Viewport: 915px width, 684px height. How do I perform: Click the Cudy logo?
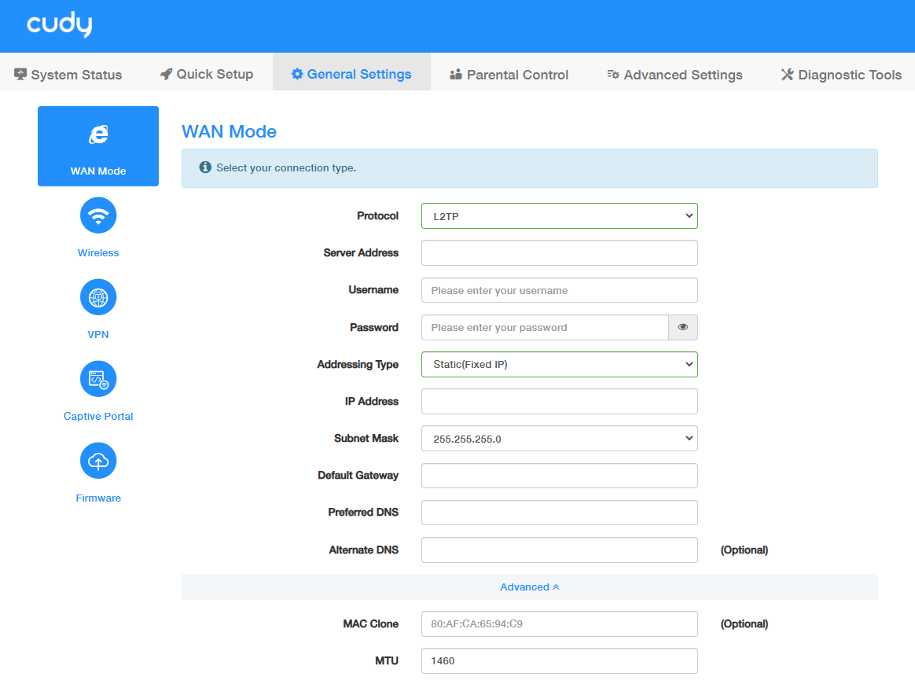click(x=60, y=25)
